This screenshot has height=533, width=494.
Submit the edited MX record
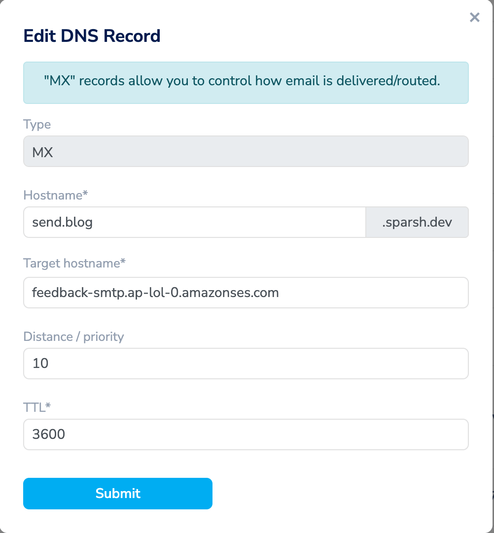pyautogui.click(x=117, y=493)
